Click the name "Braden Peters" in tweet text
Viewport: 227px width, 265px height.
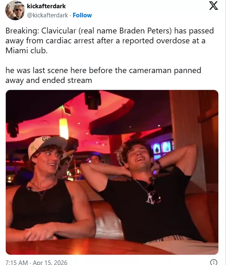pos(145,31)
